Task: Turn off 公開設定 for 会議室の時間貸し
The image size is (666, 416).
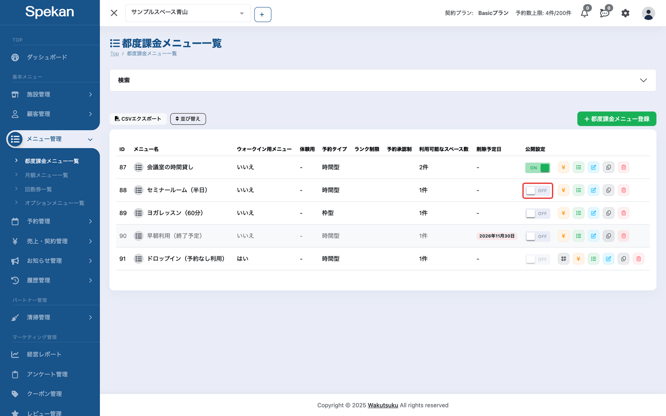Action: [x=538, y=168]
